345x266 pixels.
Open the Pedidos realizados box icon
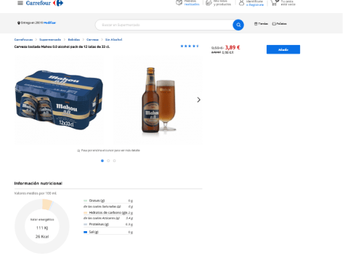[179, 3]
